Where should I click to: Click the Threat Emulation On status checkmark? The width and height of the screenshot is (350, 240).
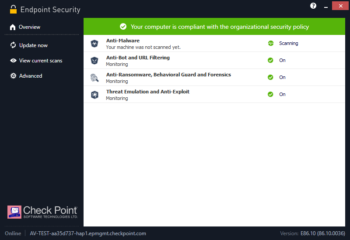coord(270,94)
